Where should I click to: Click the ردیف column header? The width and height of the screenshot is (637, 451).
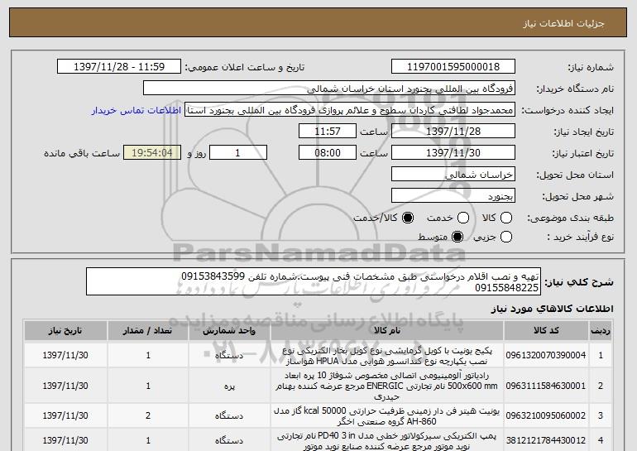pos(601,331)
